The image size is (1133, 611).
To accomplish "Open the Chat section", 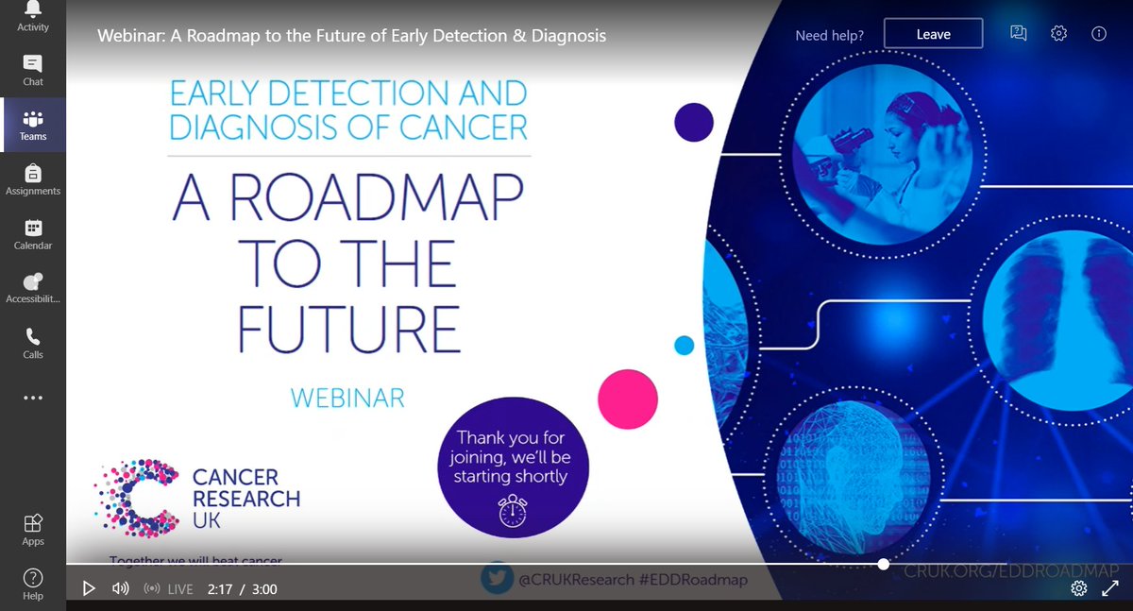I will click(x=32, y=71).
